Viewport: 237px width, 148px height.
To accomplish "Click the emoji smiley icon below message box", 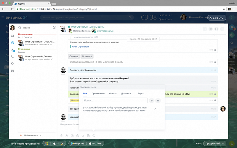I will 78,136.
